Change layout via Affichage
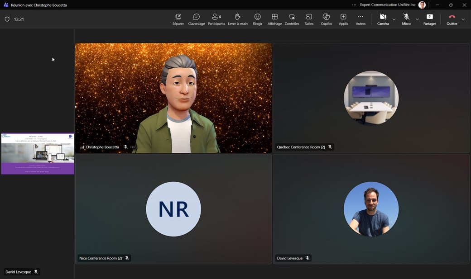The image size is (471, 279). pos(274,19)
